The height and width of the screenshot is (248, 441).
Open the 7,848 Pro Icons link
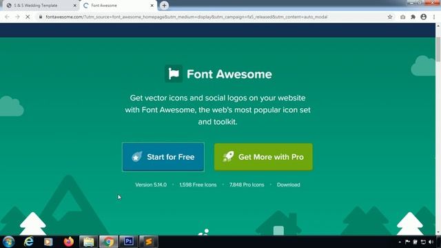(247, 185)
